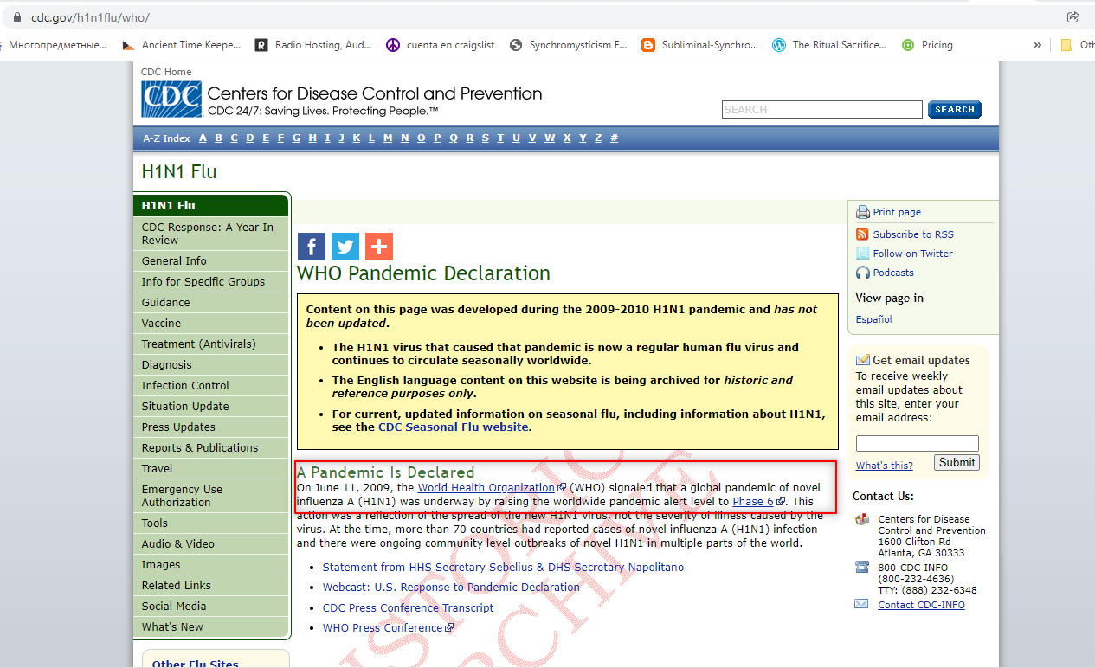
Task: Open Audio & Video in sidebar
Action: tap(210, 544)
